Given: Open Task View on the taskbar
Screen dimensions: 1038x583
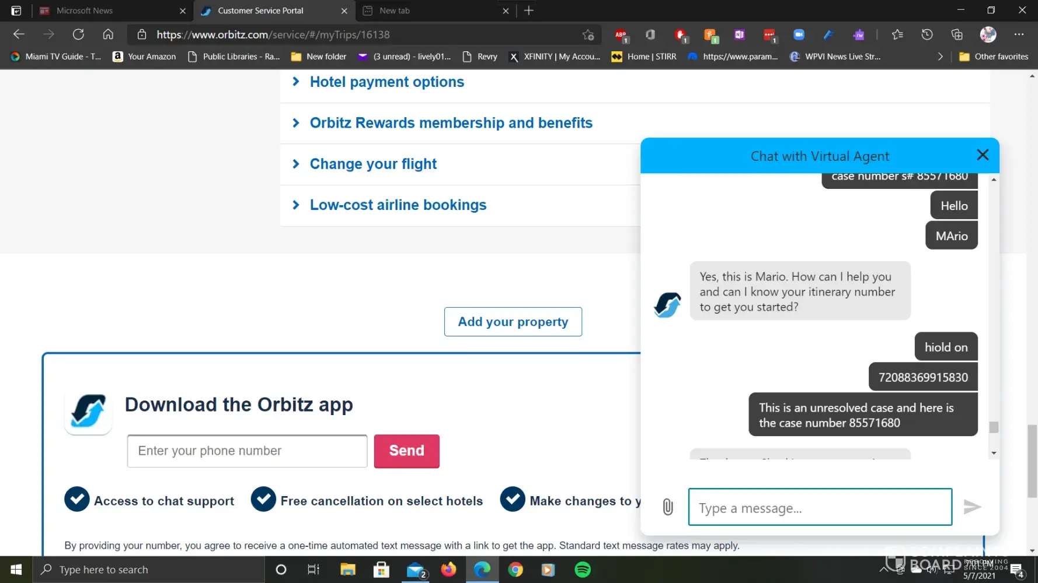Looking at the screenshot, I should pyautogui.click(x=314, y=570).
